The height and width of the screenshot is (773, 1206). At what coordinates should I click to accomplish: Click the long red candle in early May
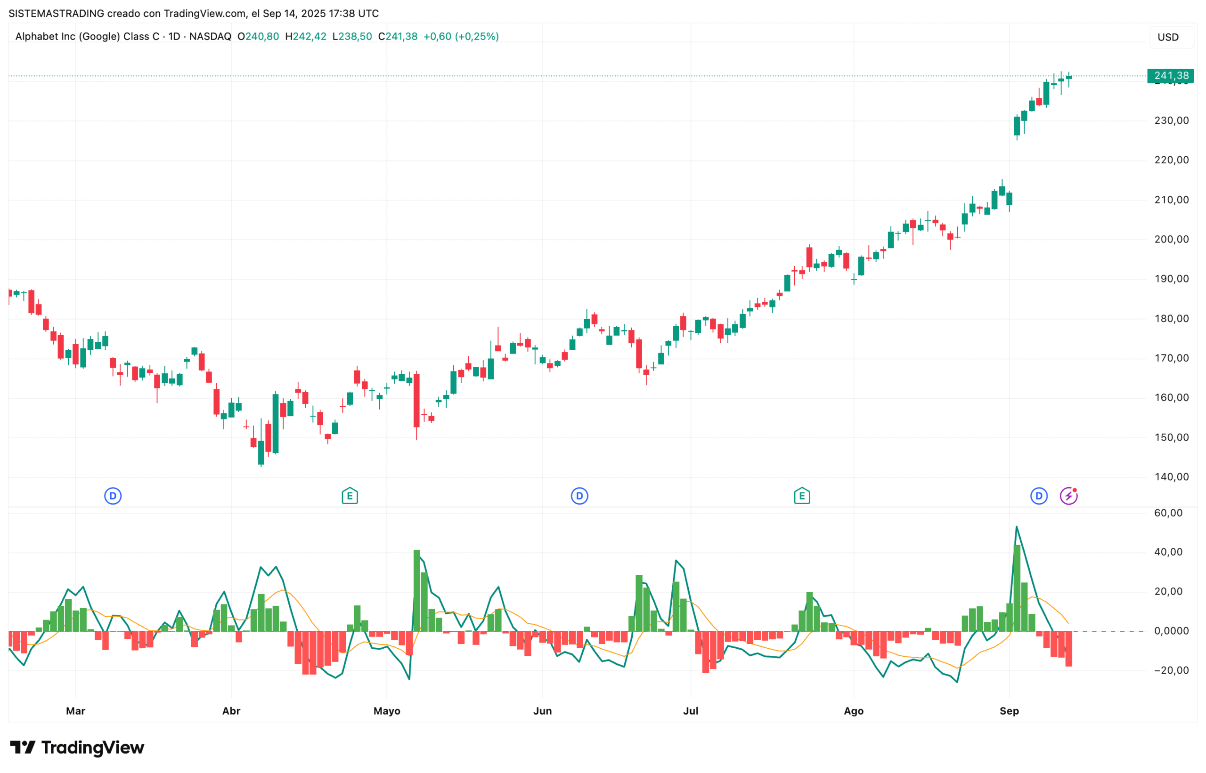417,402
